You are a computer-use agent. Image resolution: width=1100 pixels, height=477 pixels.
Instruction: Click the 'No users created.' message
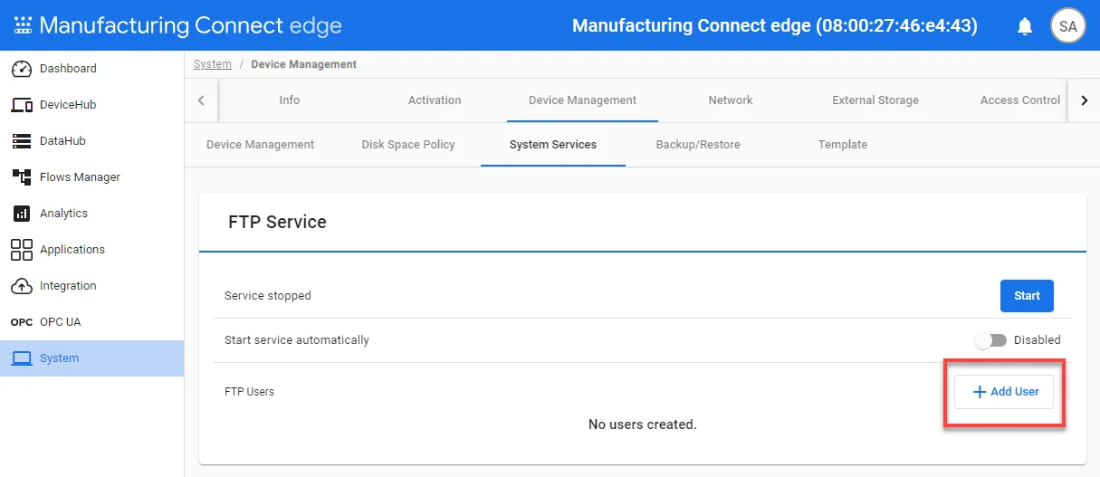(x=643, y=425)
